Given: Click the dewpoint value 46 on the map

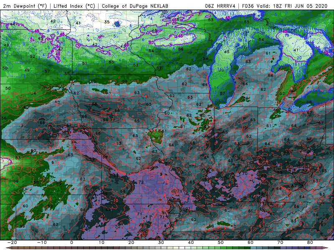Looking at the screenshot, I should [154, 30].
